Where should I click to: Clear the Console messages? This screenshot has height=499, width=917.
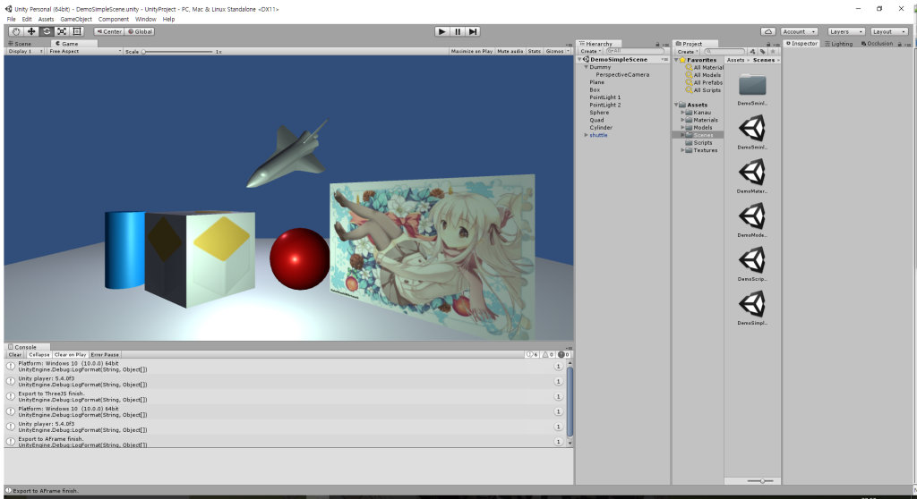point(14,355)
